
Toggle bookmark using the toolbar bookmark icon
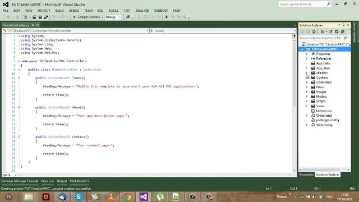(167, 17)
